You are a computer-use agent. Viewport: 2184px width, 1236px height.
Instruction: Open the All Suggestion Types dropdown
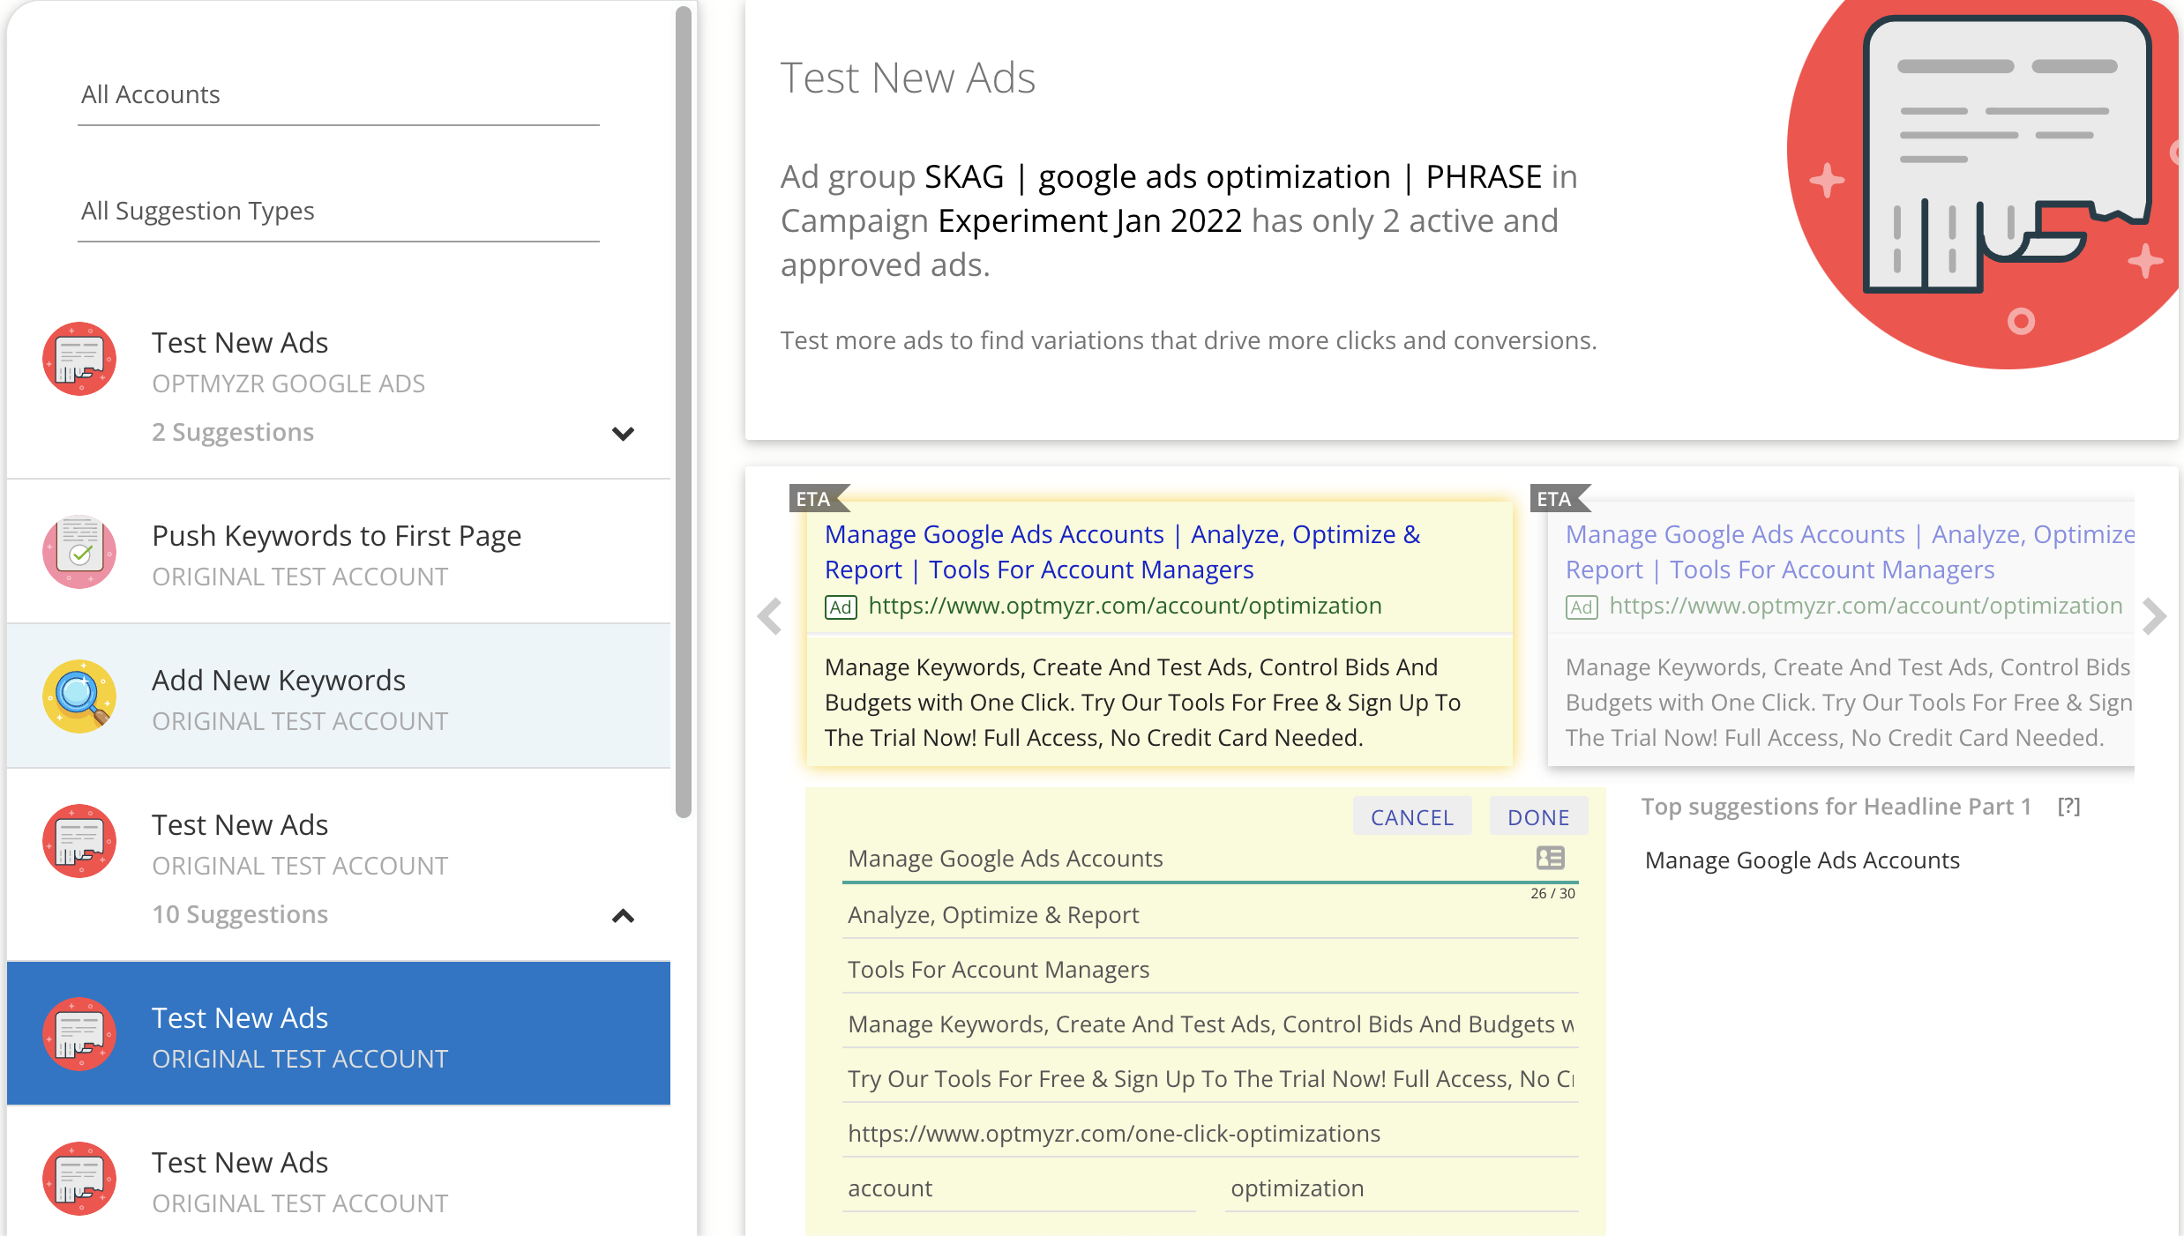(339, 212)
